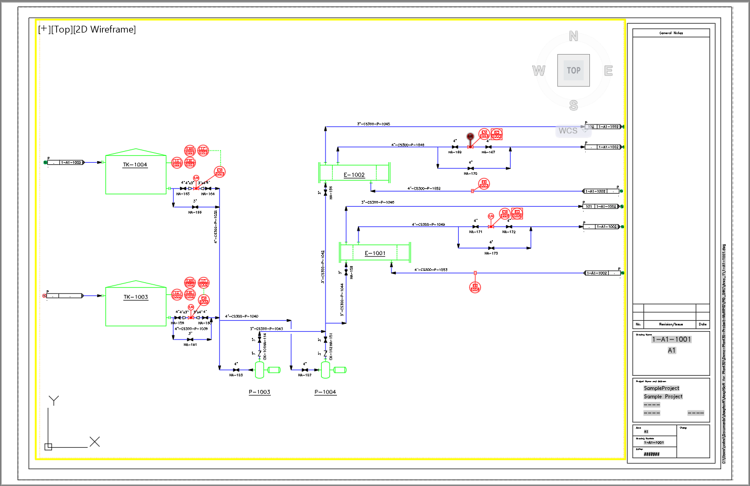
Task: Select red control valve between HA-171 and HA-172
Action: 491,226
